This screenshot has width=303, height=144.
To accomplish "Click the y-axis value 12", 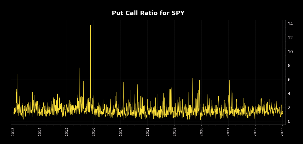I will coord(290,38).
